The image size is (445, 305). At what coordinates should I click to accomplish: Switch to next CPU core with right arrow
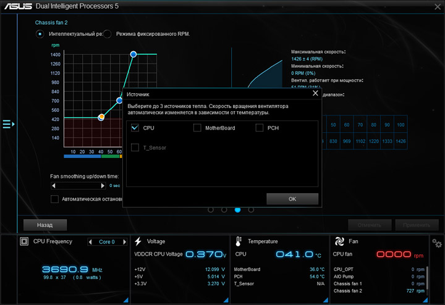(x=124, y=242)
